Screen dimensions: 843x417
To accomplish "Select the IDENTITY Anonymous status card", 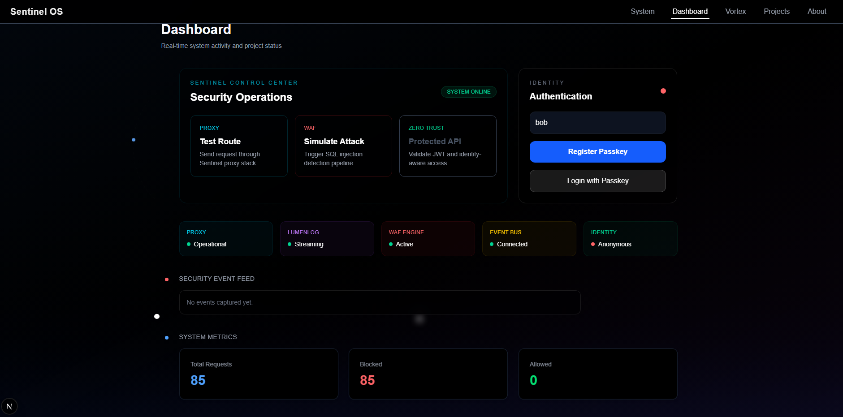I will pyautogui.click(x=630, y=239).
